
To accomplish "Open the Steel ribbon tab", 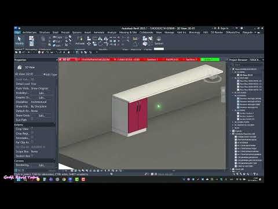I will pyautogui.click(x=56, y=33).
